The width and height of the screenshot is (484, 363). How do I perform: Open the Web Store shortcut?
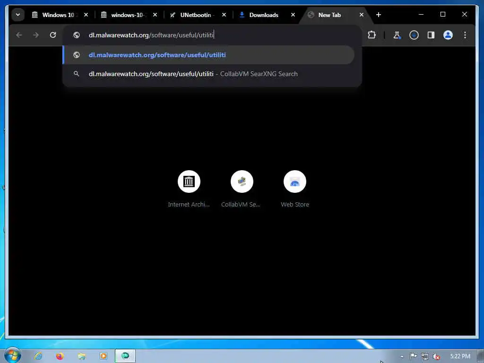pyautogui.click(x=295, y=189)
